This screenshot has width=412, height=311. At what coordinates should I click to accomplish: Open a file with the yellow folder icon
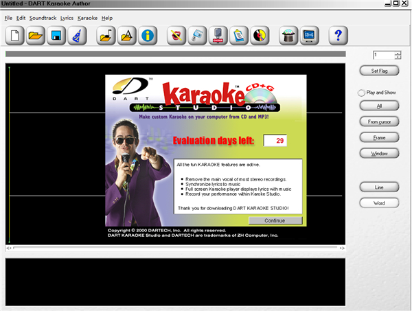click(x=36, y=36)
